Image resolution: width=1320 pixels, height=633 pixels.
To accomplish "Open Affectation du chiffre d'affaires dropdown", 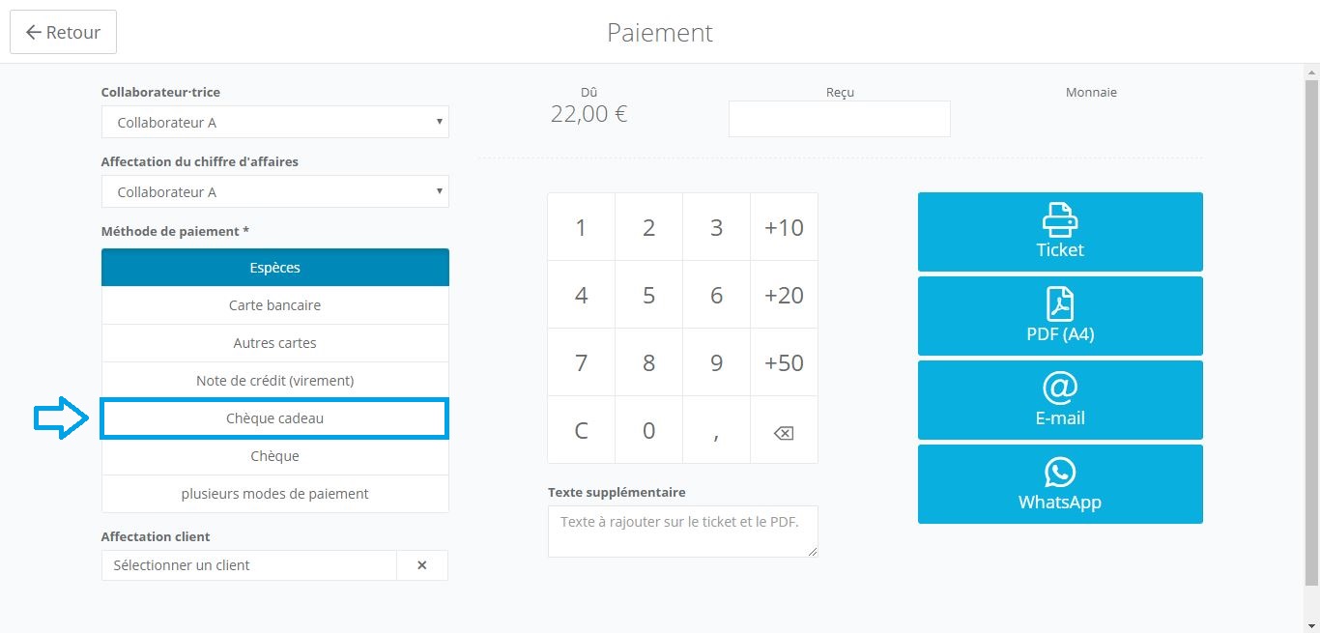I will [274, 191].
